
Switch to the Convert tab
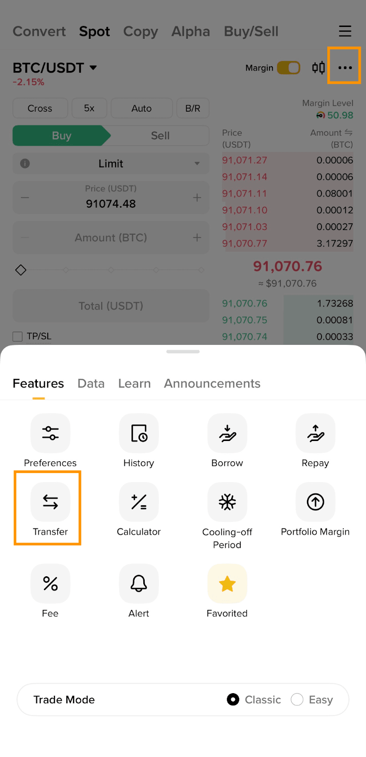point(39,31)
